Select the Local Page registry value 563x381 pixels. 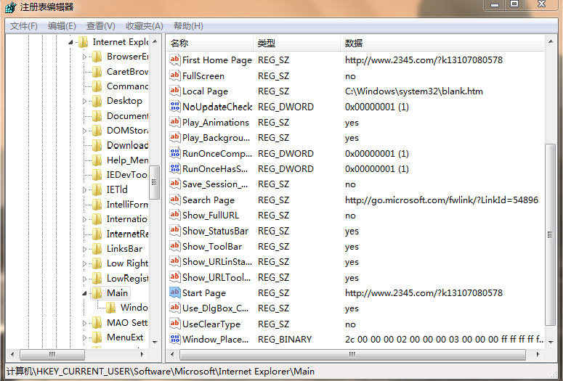click(x=205, y=91)
